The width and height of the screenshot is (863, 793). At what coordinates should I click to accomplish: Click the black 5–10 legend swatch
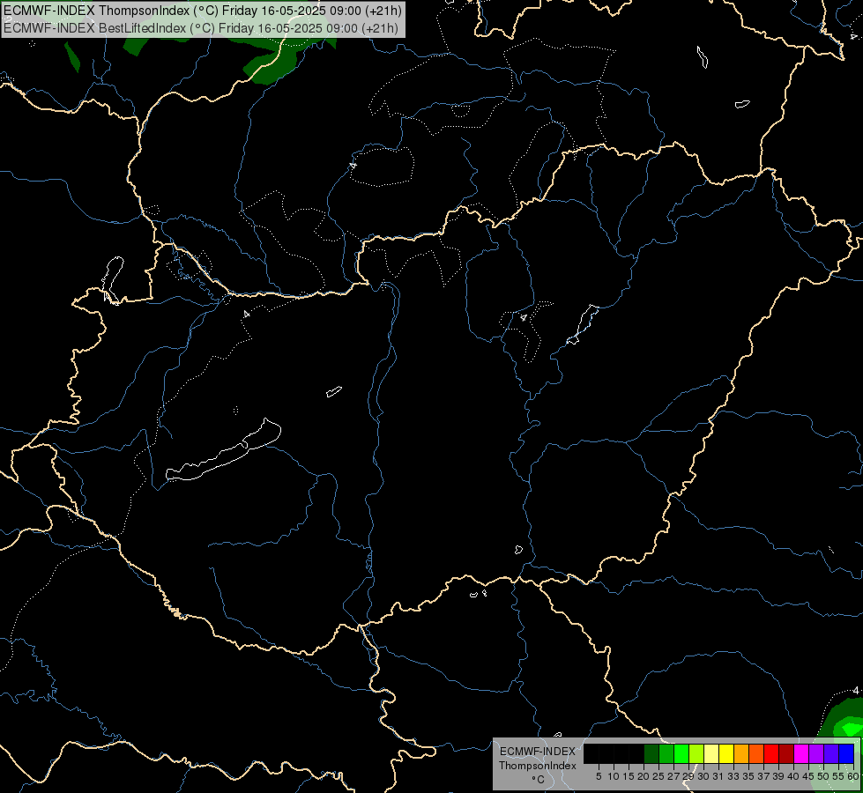click(x=606, y=753)
